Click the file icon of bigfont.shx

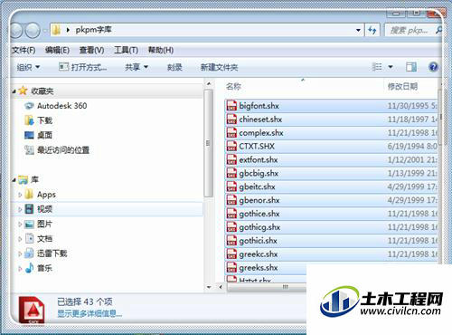pos(231,106)
